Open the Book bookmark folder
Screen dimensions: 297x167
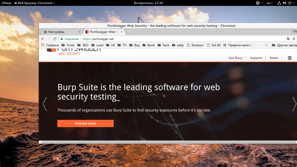(x=149, y=45)
